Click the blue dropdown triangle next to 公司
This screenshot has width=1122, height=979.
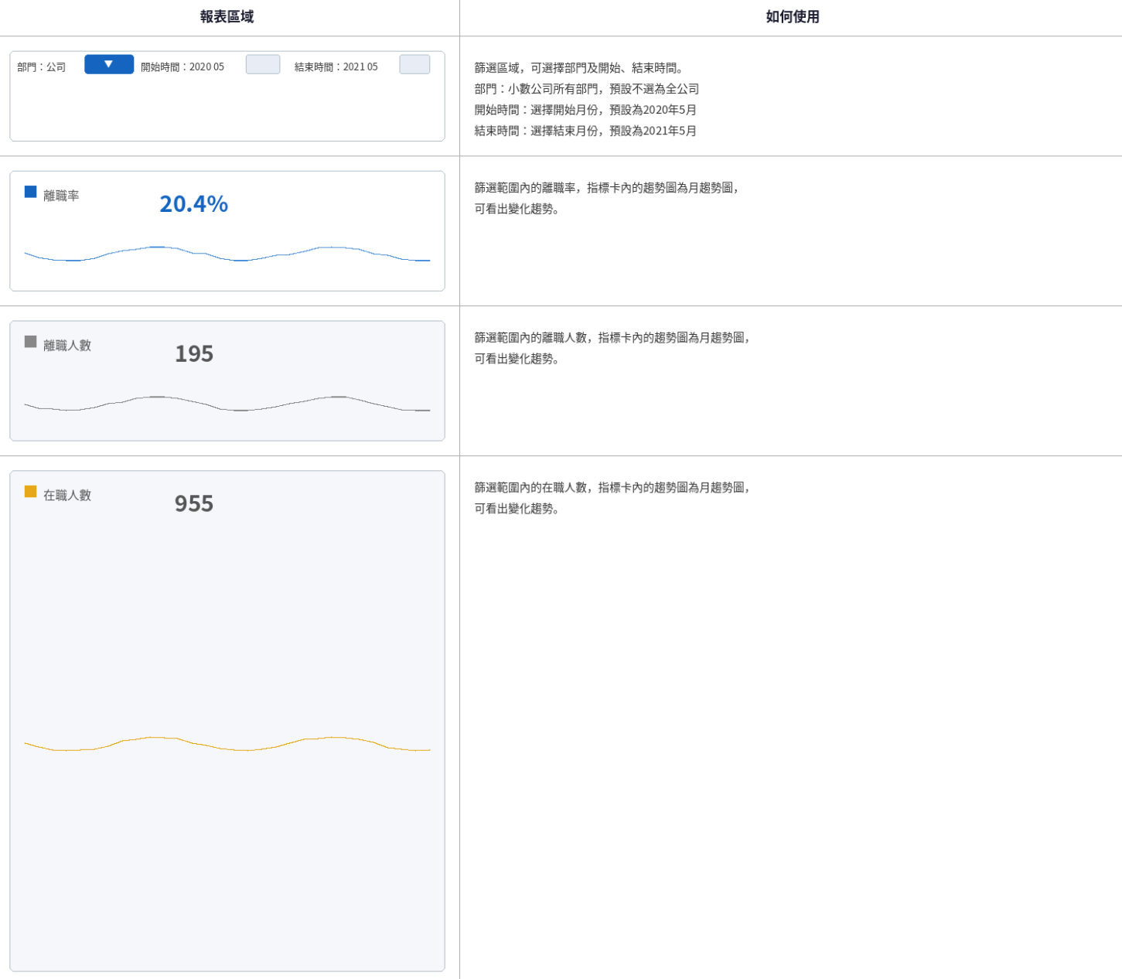pos(109,64)
